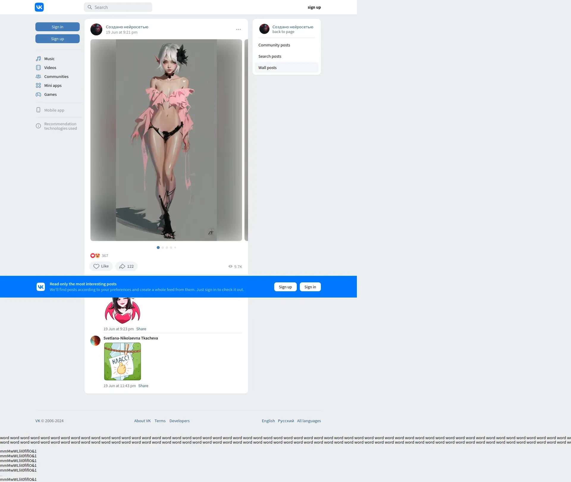Open All languages selector in footer

(x=309, y=421)
